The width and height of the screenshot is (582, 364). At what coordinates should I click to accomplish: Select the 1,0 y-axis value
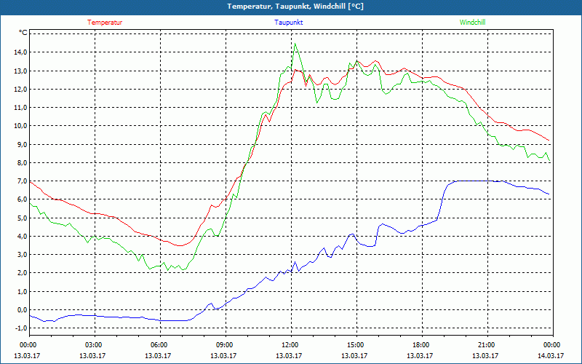[x=22, y=292]
